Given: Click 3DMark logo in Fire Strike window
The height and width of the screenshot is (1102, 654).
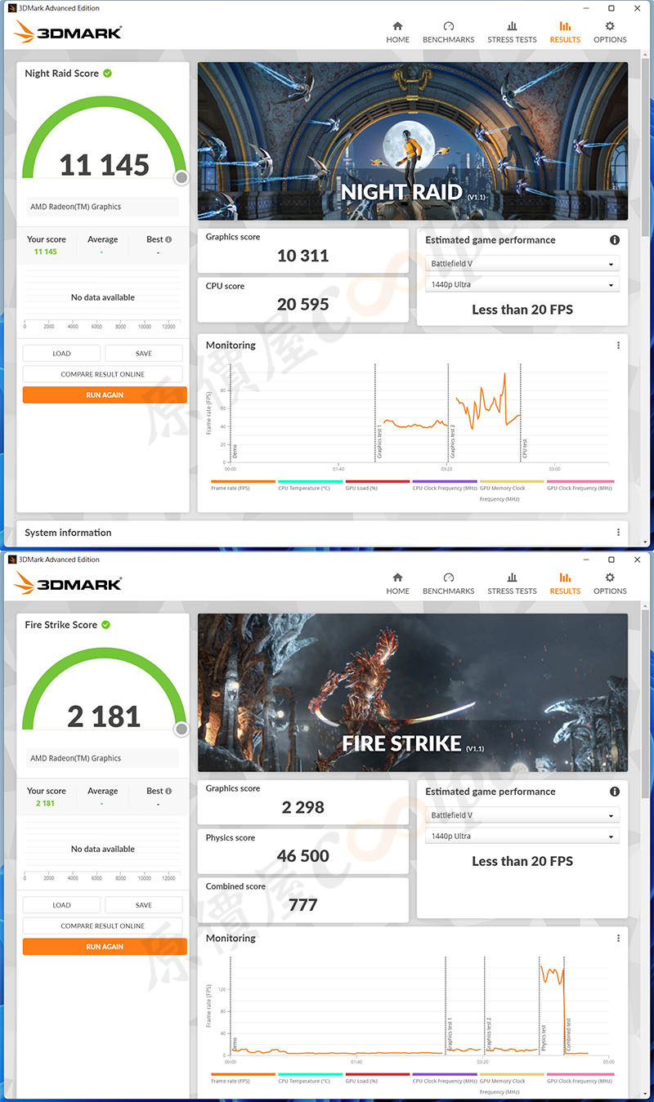Looking at the screenshot, I should 69,583.
